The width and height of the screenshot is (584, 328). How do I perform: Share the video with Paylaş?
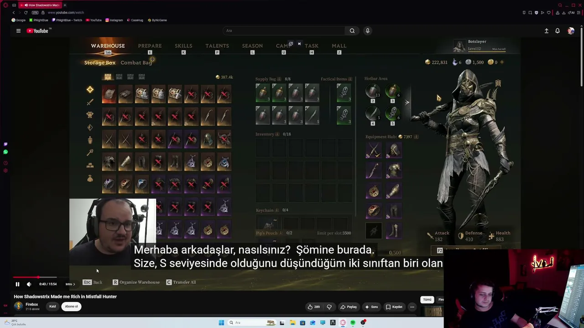[x=349, y=307]
